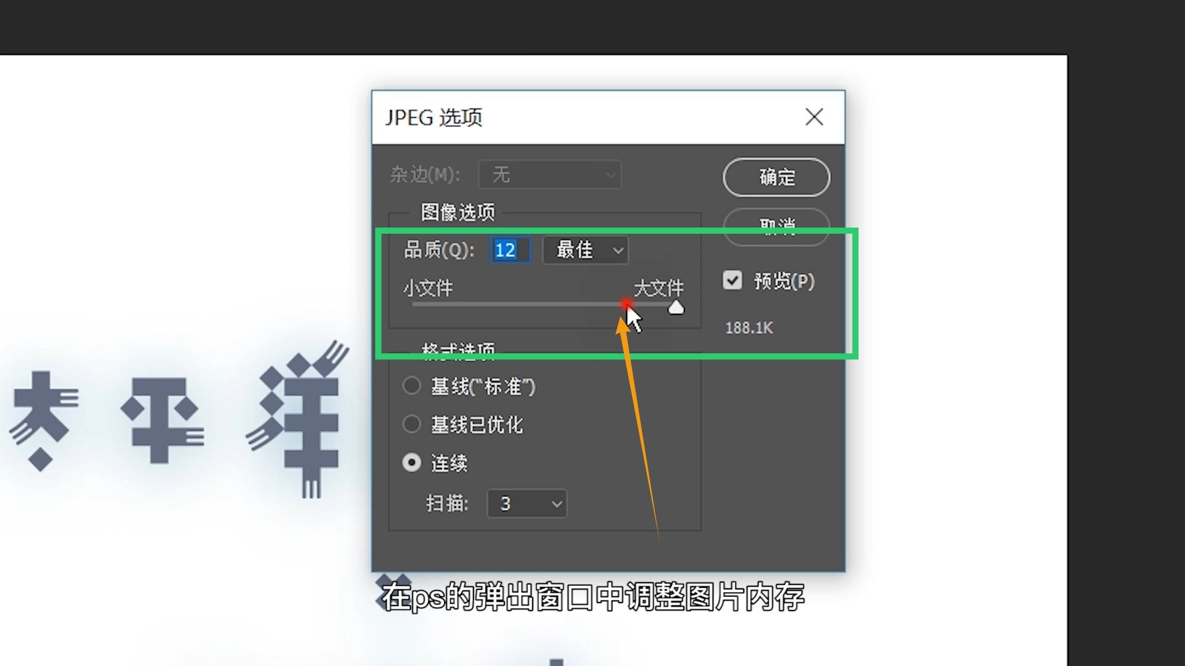Image resolution: width=1185 pixels, height=666 pixels.
Task: Click the quality slider handle
Action: tap(676, 307)
